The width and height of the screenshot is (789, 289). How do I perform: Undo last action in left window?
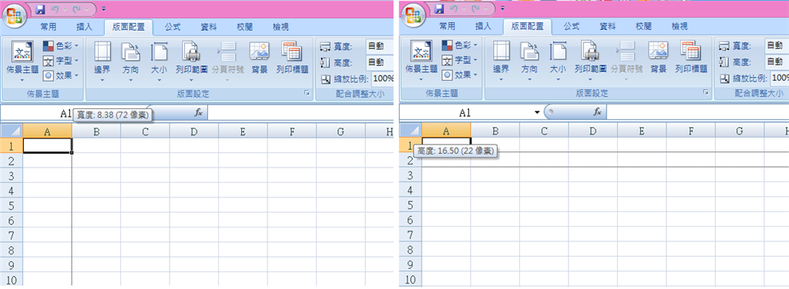pyautogui.click(x=55, y=8)
